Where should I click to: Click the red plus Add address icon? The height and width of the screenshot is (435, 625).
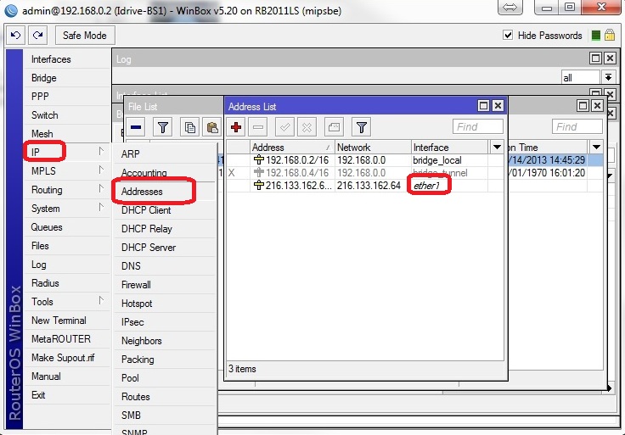(x=237, y=127)
